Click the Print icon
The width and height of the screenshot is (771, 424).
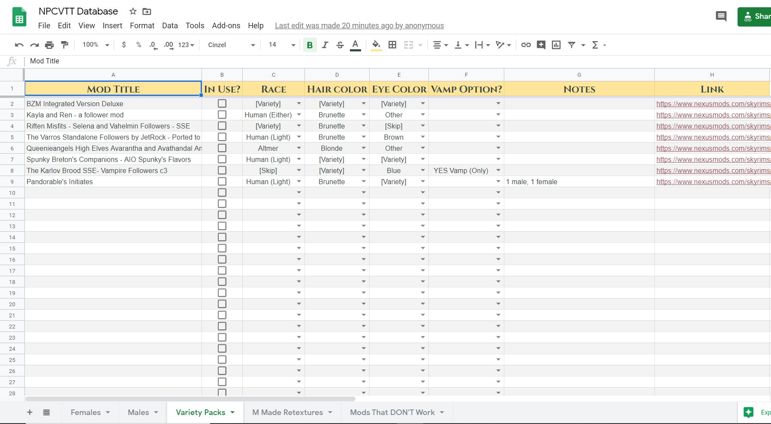(49, 45)
